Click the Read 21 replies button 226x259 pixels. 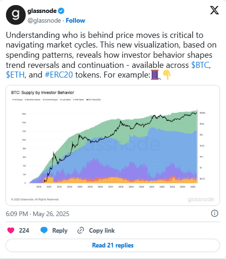click(x=113, y=245)
